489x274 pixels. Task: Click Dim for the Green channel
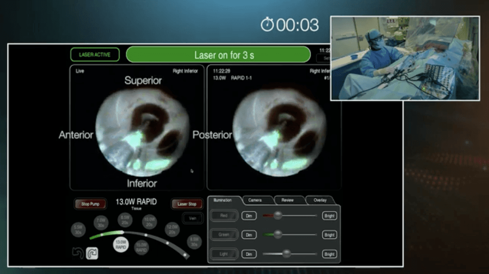click(x=249, y=235)
